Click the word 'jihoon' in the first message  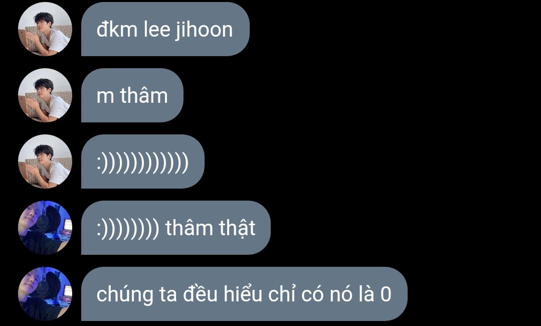click(x=204, y=30)
